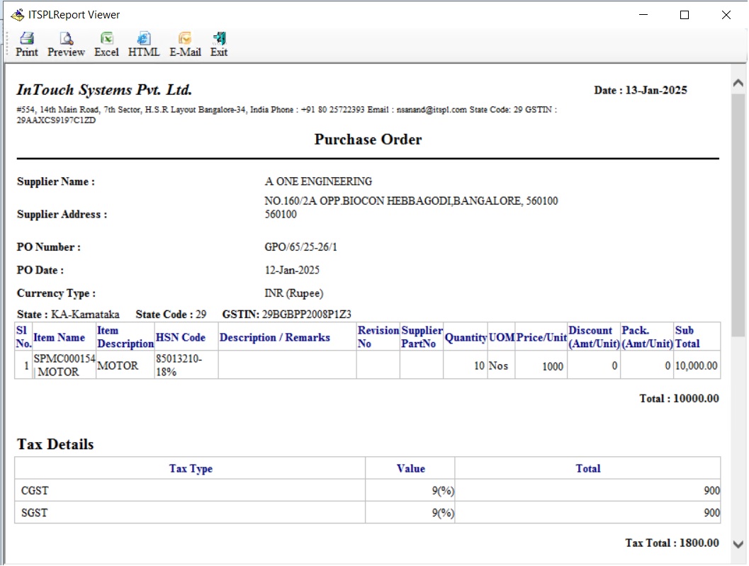Click the supplier name A ONE ENGINEERING

(318, 182)
